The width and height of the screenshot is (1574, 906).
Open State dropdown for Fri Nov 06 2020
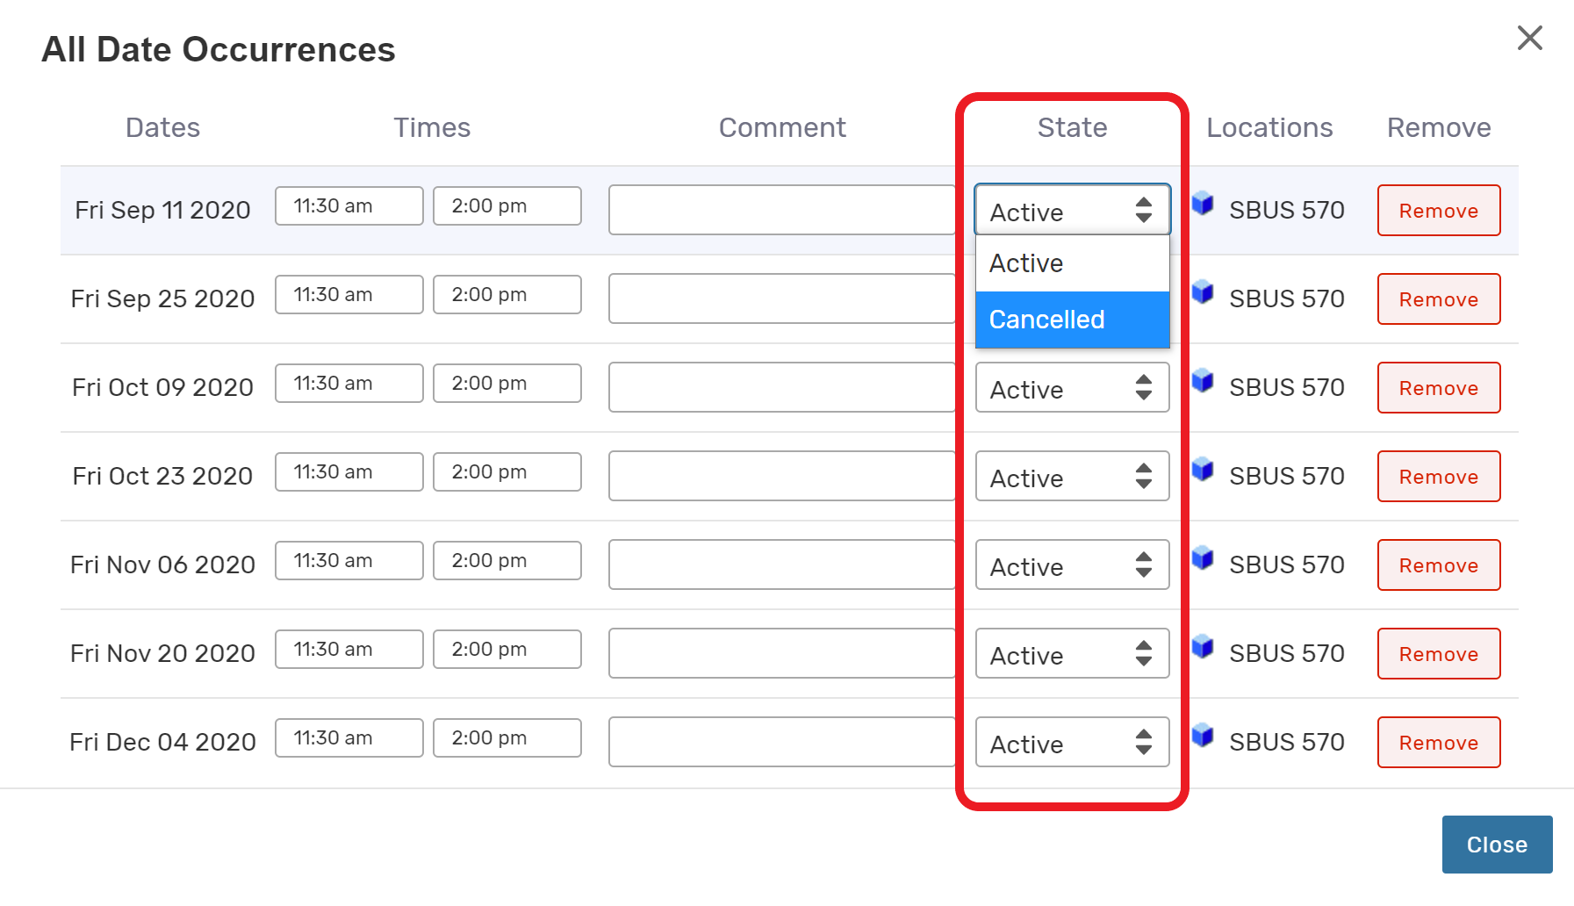(1071, 565)
